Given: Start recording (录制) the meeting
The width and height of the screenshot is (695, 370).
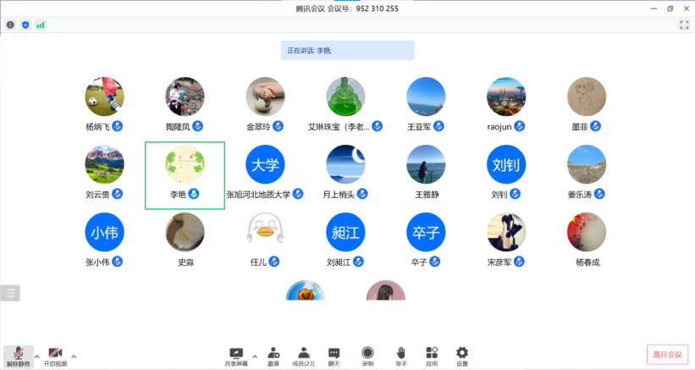Looking at the screenshot, I should 367,354.
